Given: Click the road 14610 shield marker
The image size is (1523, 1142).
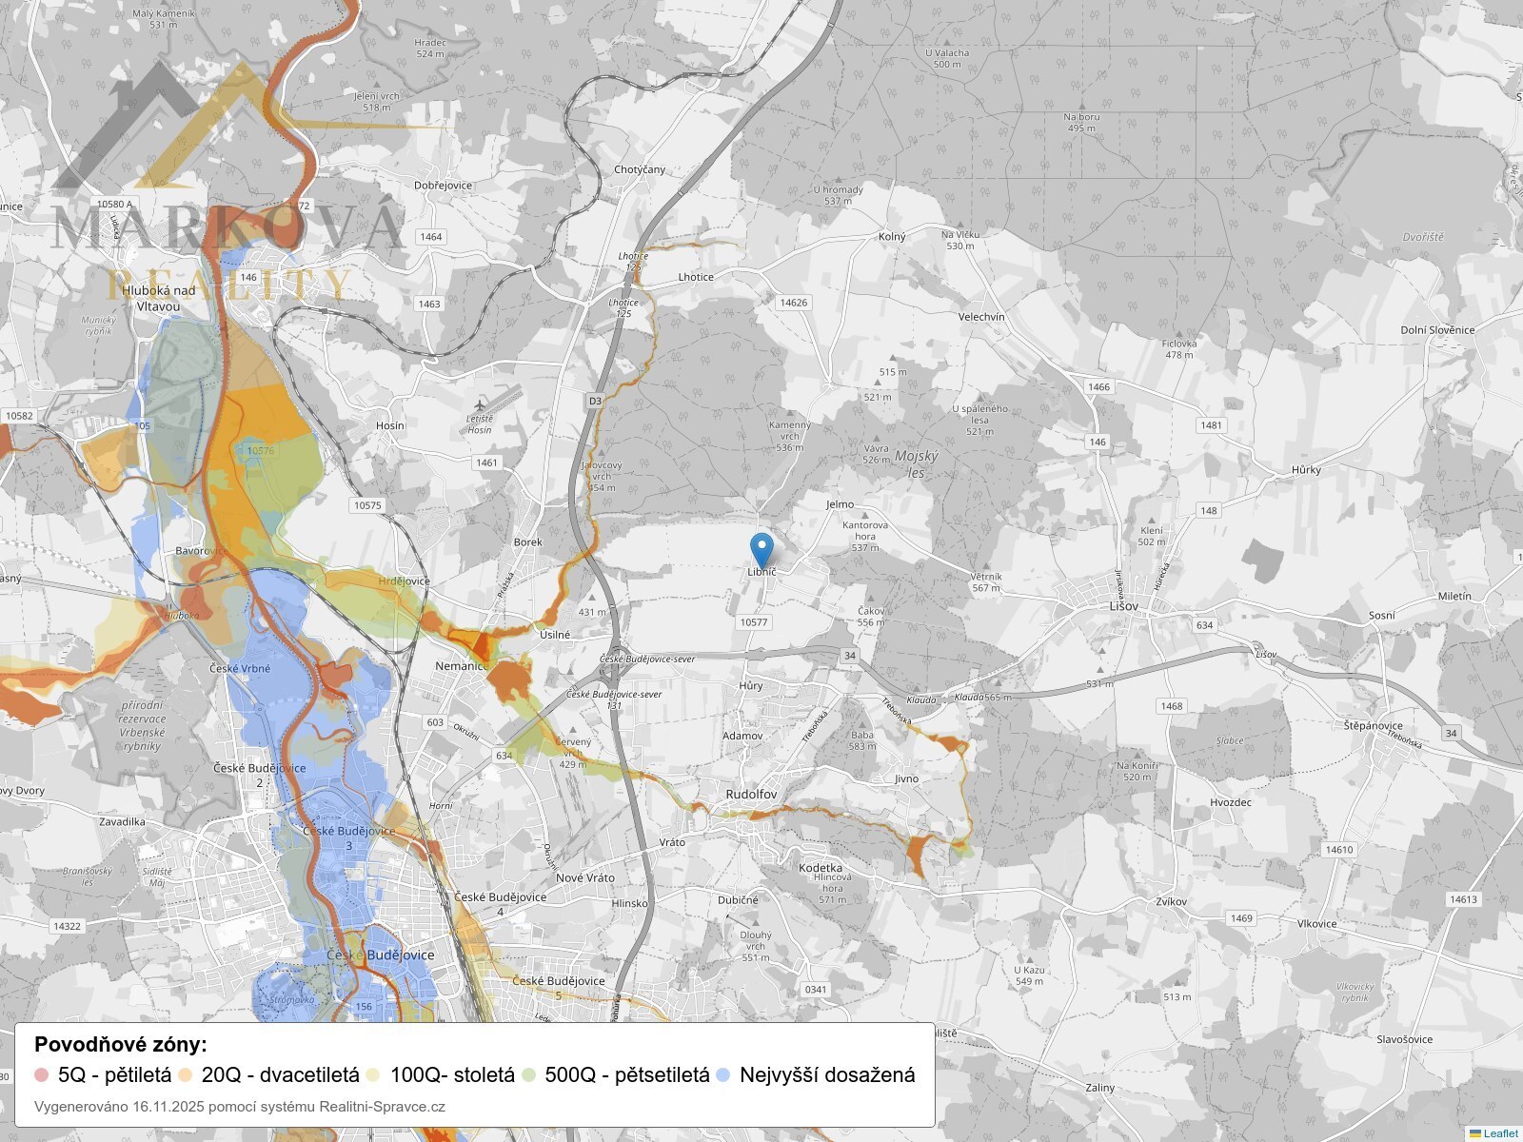Looking at the screenshot, I should [x=1338, y=850].
